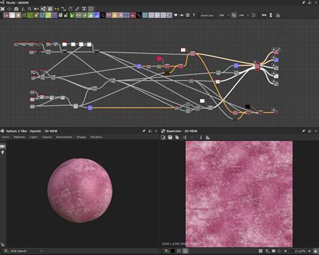This screenshot has height=255, width=319.
Task: Click the camera screenshot icon in graph toolbar
Action: [16, 9]
